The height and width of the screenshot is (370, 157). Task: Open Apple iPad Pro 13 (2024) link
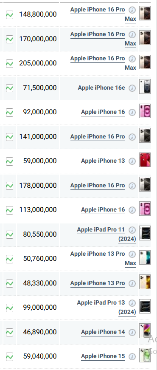click(x=107, y=307)
